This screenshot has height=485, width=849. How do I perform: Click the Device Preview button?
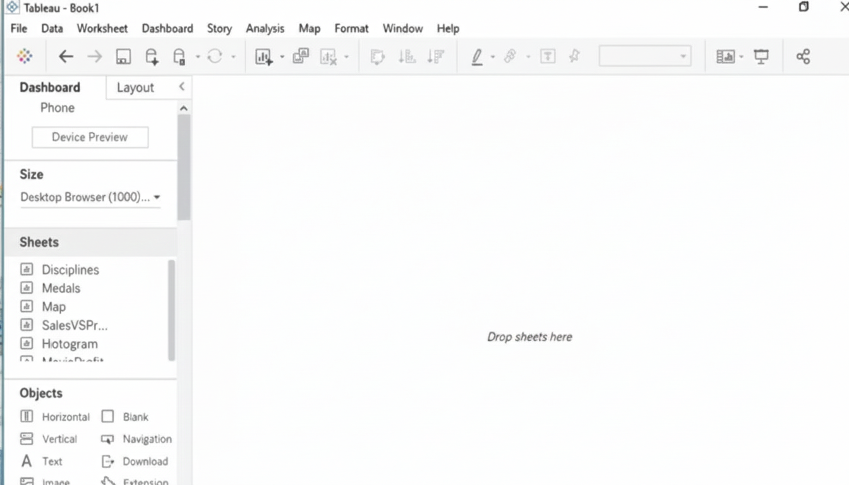point(90,137)
